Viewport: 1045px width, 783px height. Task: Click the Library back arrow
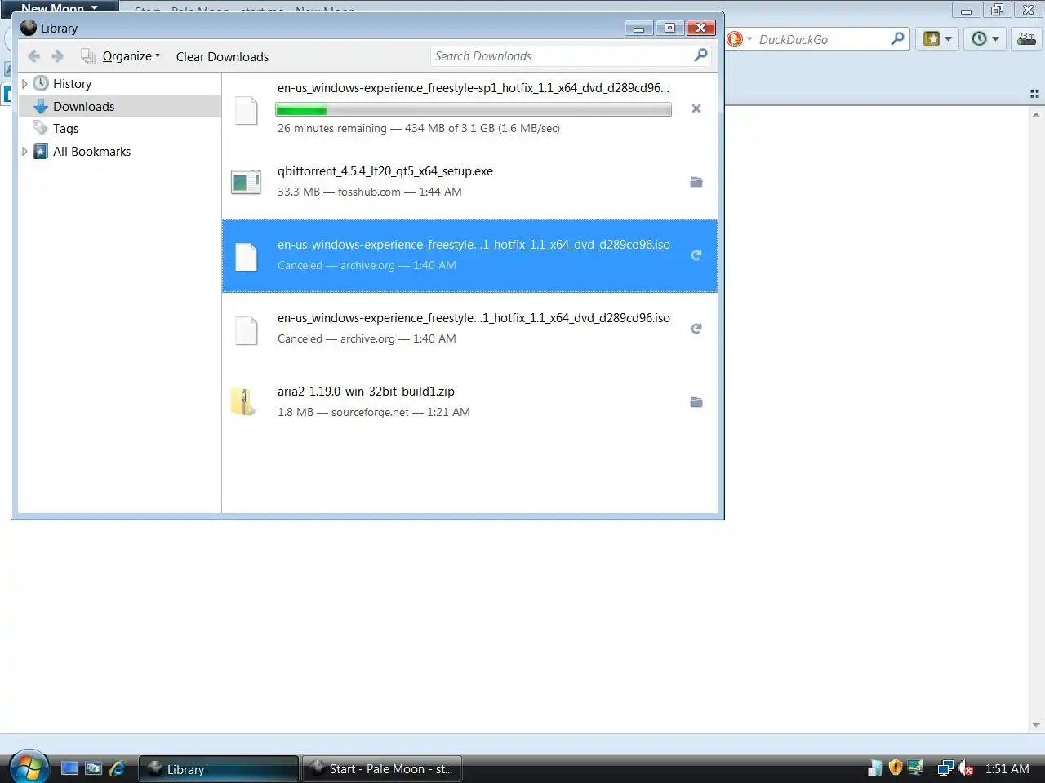[x=33, y=56]
